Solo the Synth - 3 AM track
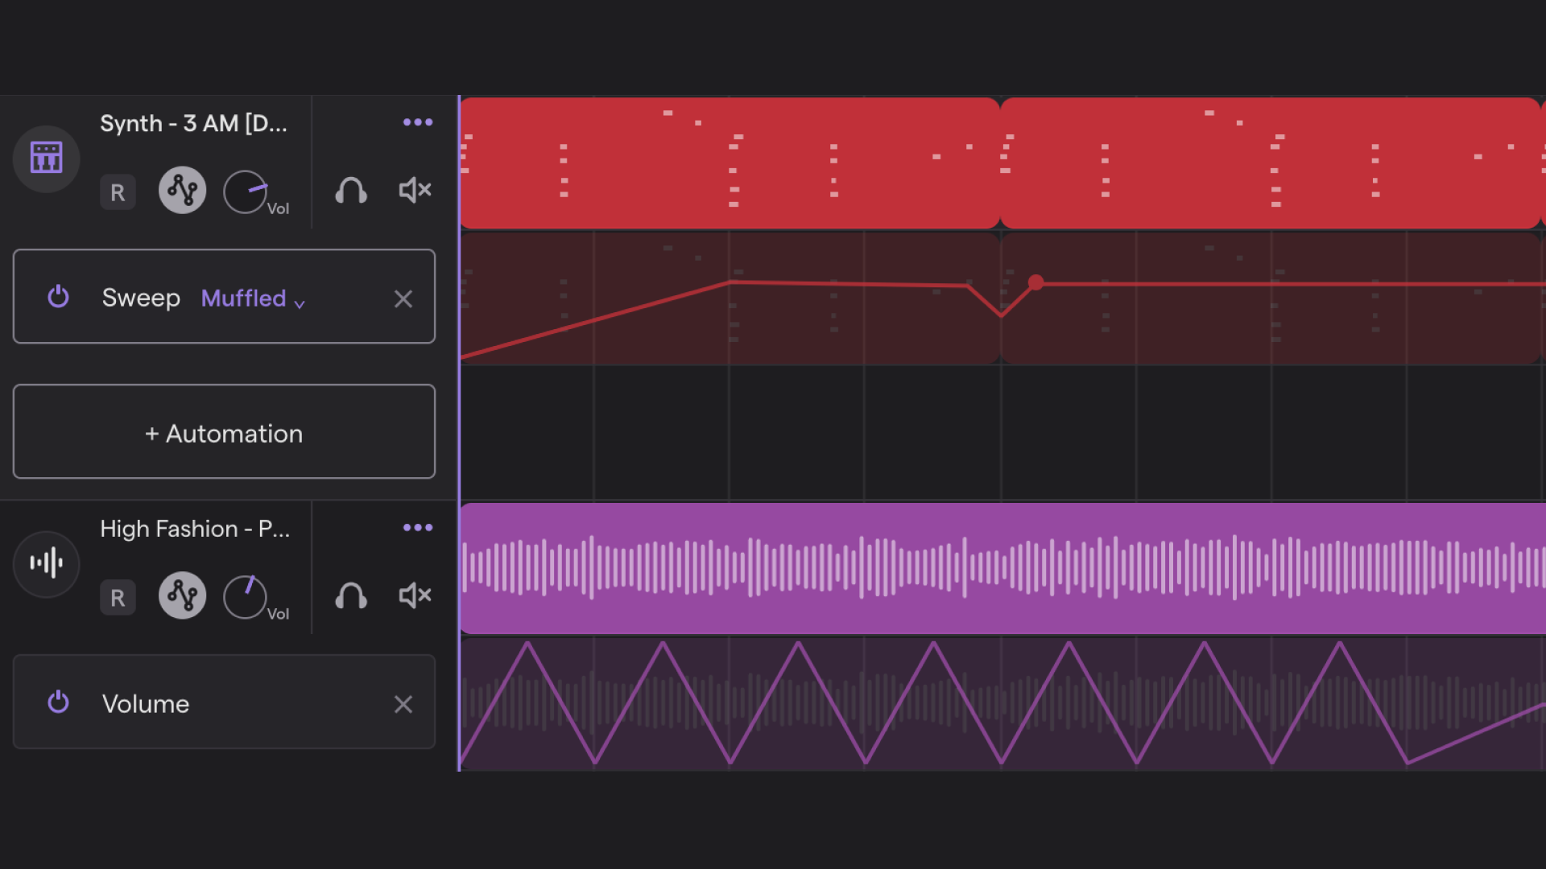The width and height of the screenshot is (1546, 869). click(x=350, y=191)
